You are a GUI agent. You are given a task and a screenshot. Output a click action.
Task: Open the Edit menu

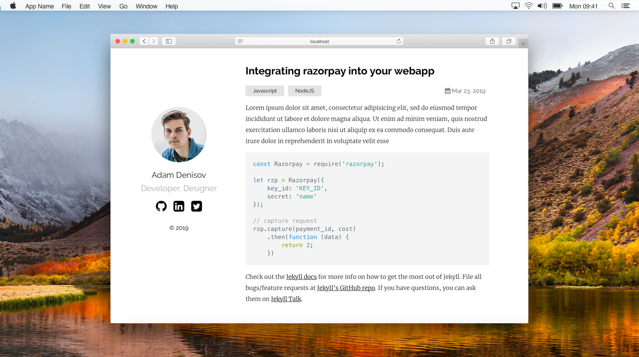click(x=85, y=6)
